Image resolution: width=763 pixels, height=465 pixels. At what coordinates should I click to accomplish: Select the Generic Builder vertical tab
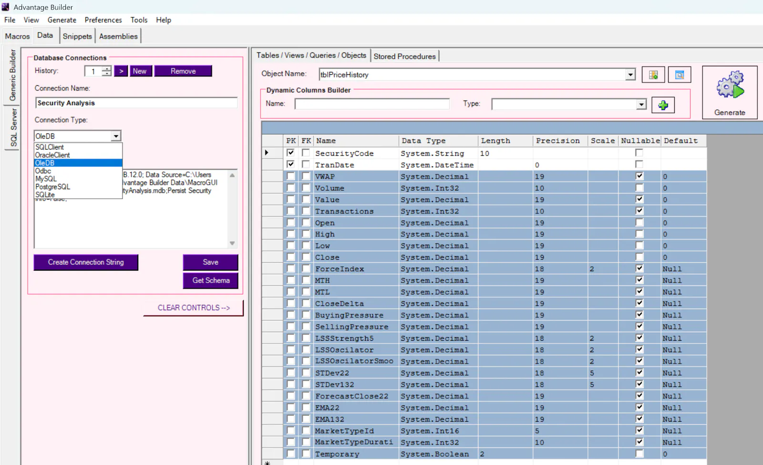point(13,75)
